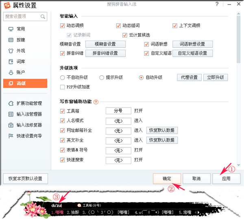244x219 pixels.
Task: Toggle 网址邮箱补全 checkbox
Action: [62, 131]
